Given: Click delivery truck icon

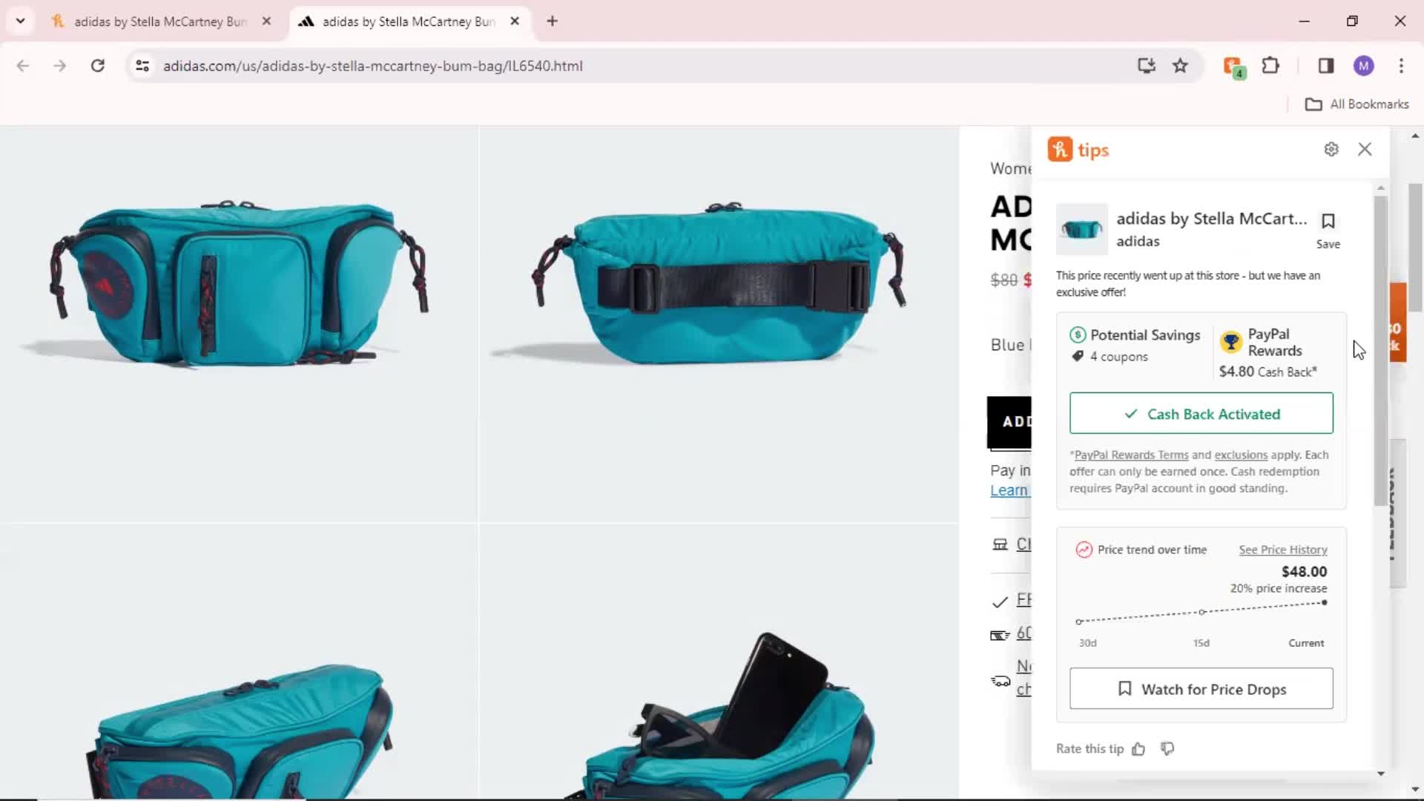Looking at the screenshot, I should tap(1001, 681).
